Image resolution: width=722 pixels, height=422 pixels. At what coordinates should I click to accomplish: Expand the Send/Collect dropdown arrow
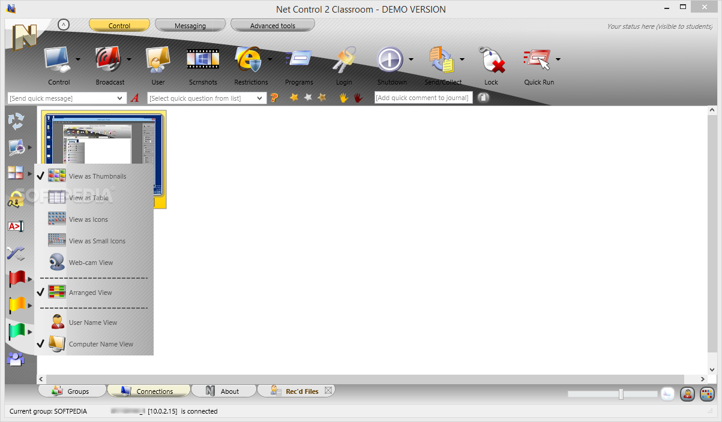coord(462,59)
